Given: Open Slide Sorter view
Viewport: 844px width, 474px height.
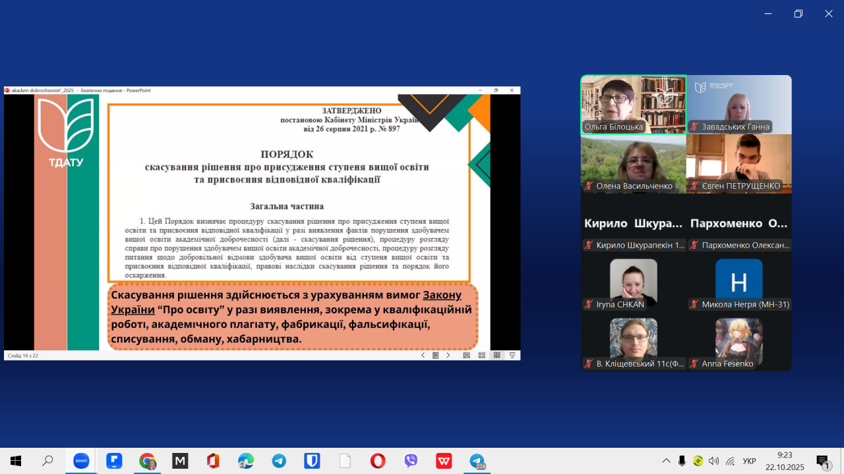Looking at the screenshot, I should tap(482, 355).
